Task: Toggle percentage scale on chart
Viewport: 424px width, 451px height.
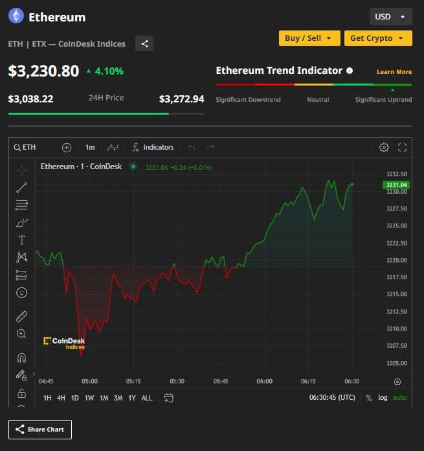Action: click(x=369, y=397)
